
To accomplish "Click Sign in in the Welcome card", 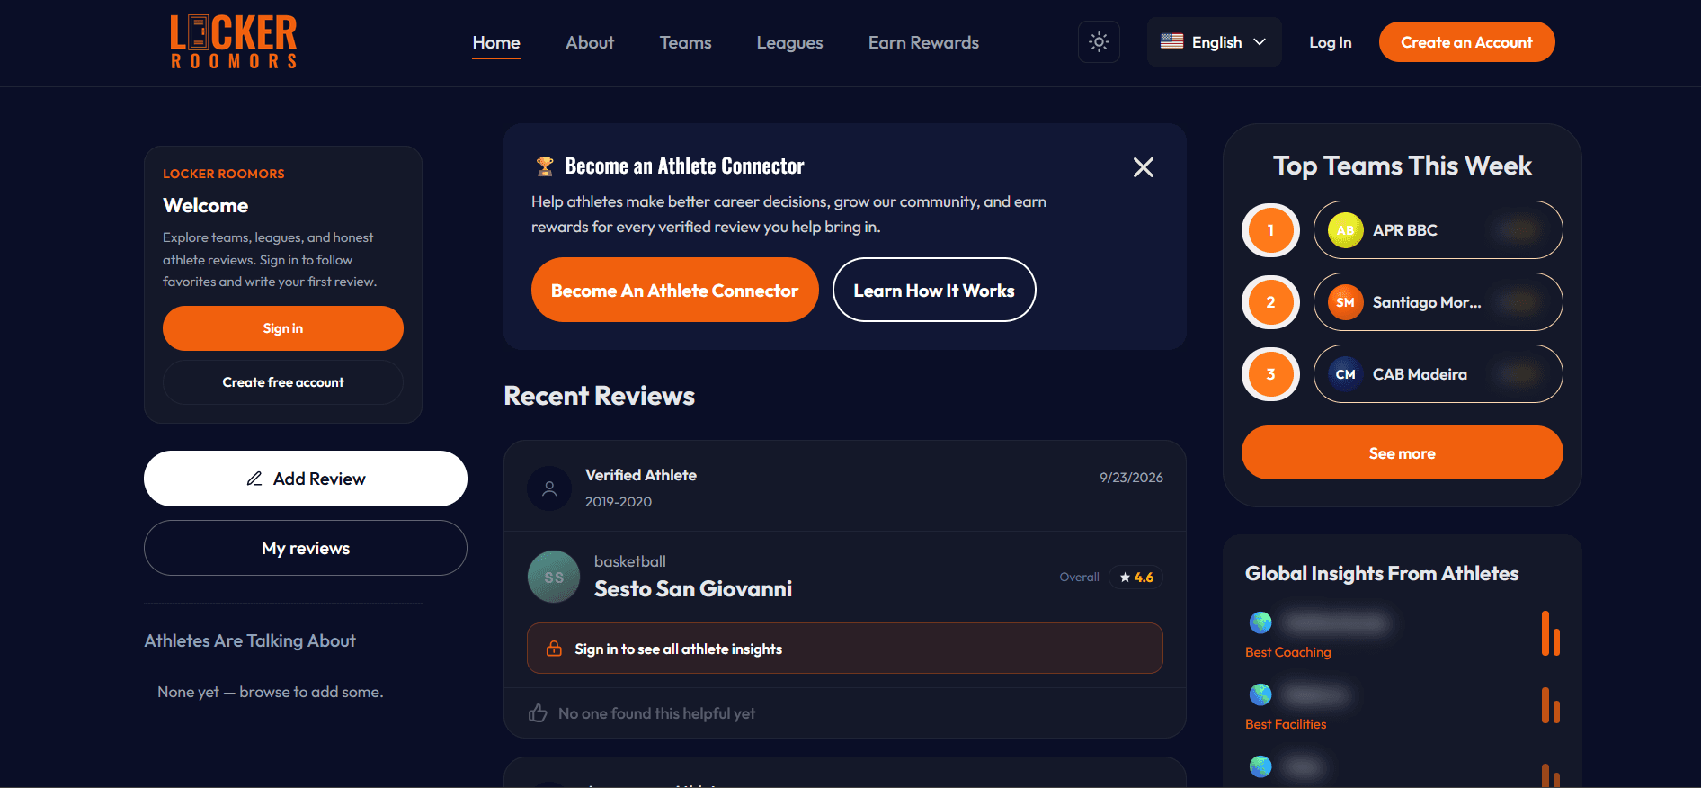I will (x=283, y=328).
